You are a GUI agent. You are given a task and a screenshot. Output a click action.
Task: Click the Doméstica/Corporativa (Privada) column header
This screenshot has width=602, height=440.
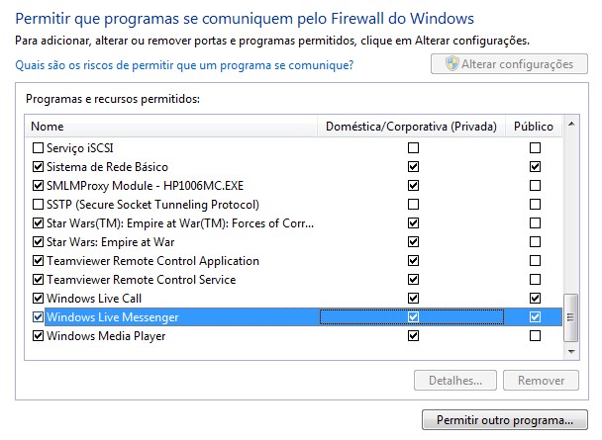pyautogui.click(x=411, y=127)
